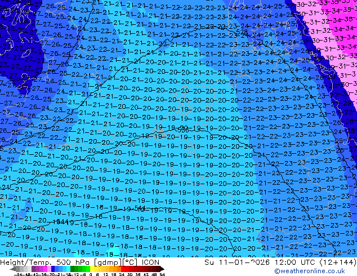Click the map title 'Height/Temp. 500 hPa [gdmp][°C] ICON'
This screenshot has width=357, height=276.
80,262
